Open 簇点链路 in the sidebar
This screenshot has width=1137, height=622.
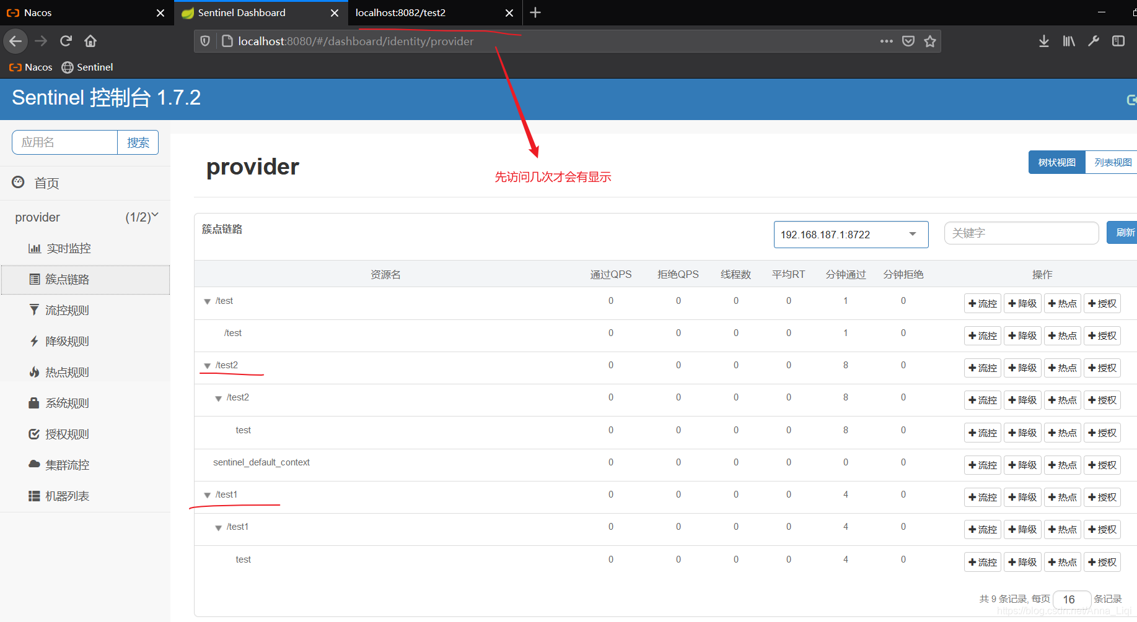click(86, 280)
